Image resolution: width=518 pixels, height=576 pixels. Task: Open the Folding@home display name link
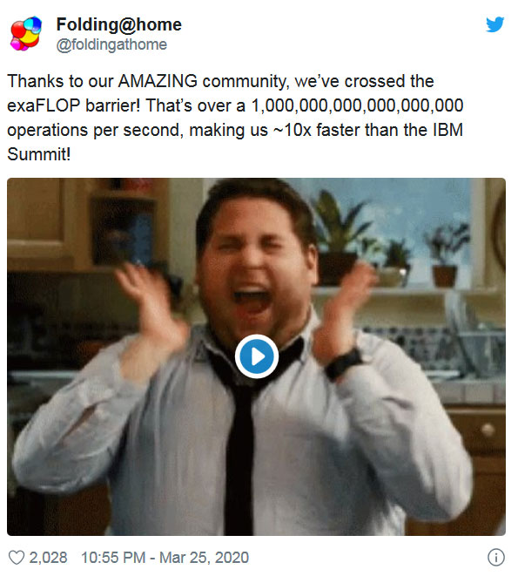119,24
